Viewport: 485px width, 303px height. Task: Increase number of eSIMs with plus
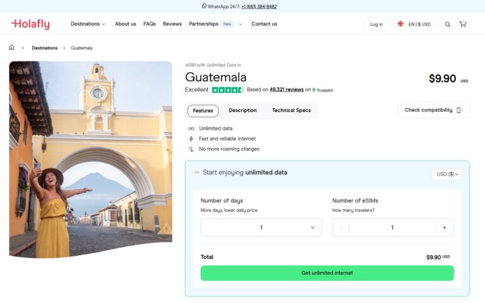(445, 227)
